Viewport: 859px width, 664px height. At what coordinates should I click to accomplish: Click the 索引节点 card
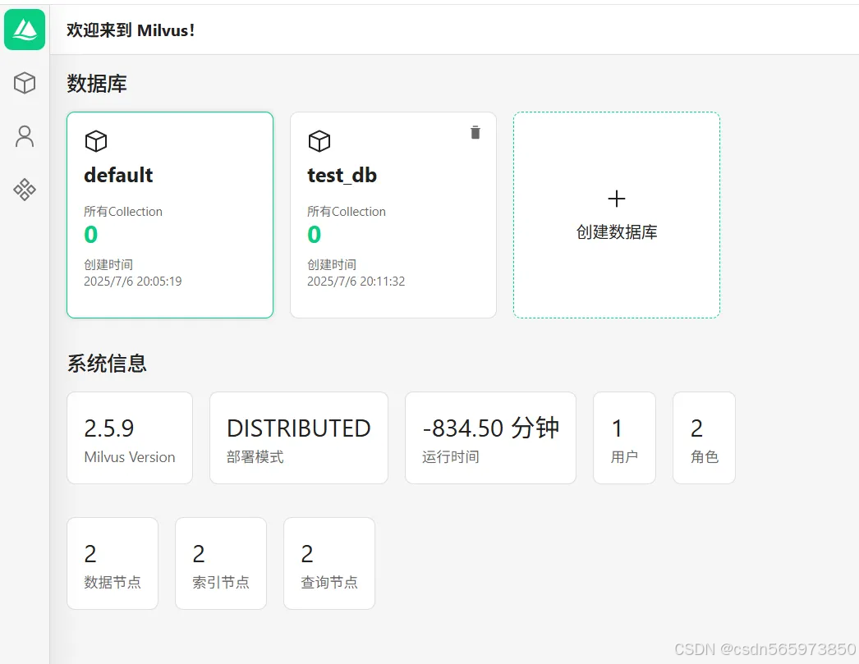pos(221,563)
